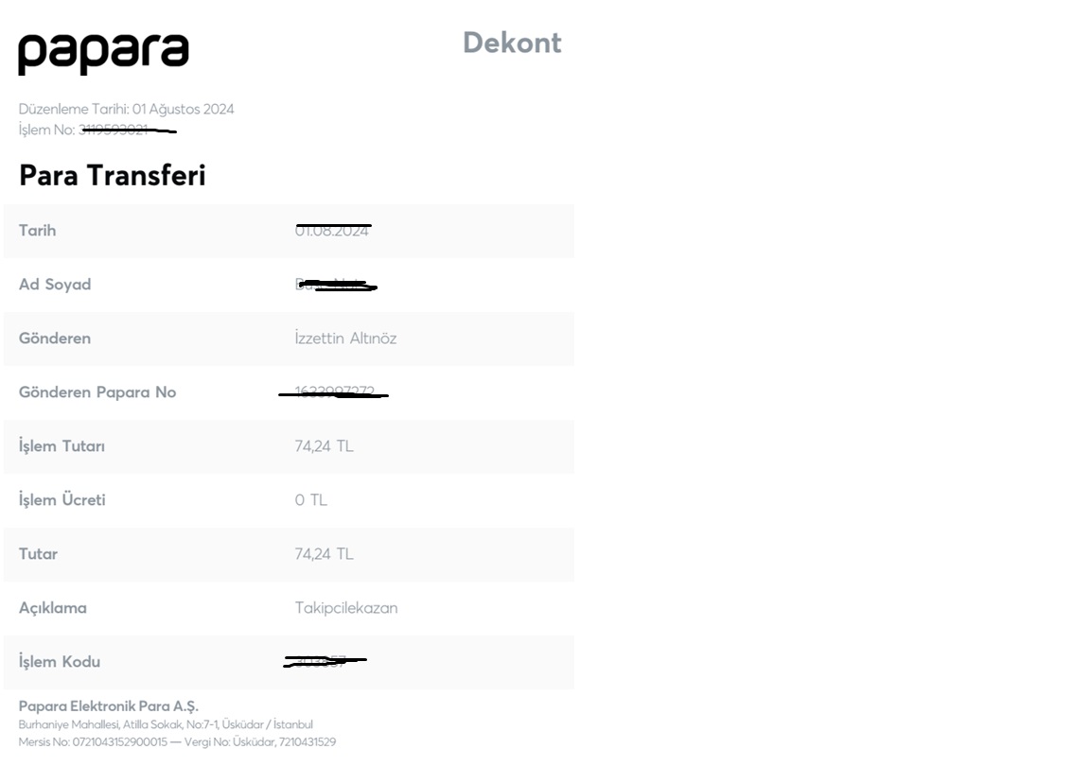Click the Para Transferi title
Screen dimensions: 1090x766
coord(112,175)
